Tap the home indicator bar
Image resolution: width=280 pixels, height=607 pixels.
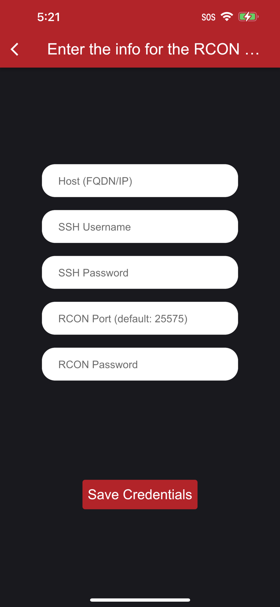[x=140, y=600]
